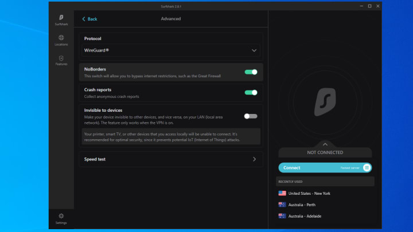Click the Australia flag beside Perth

click(x=282, y=205)
